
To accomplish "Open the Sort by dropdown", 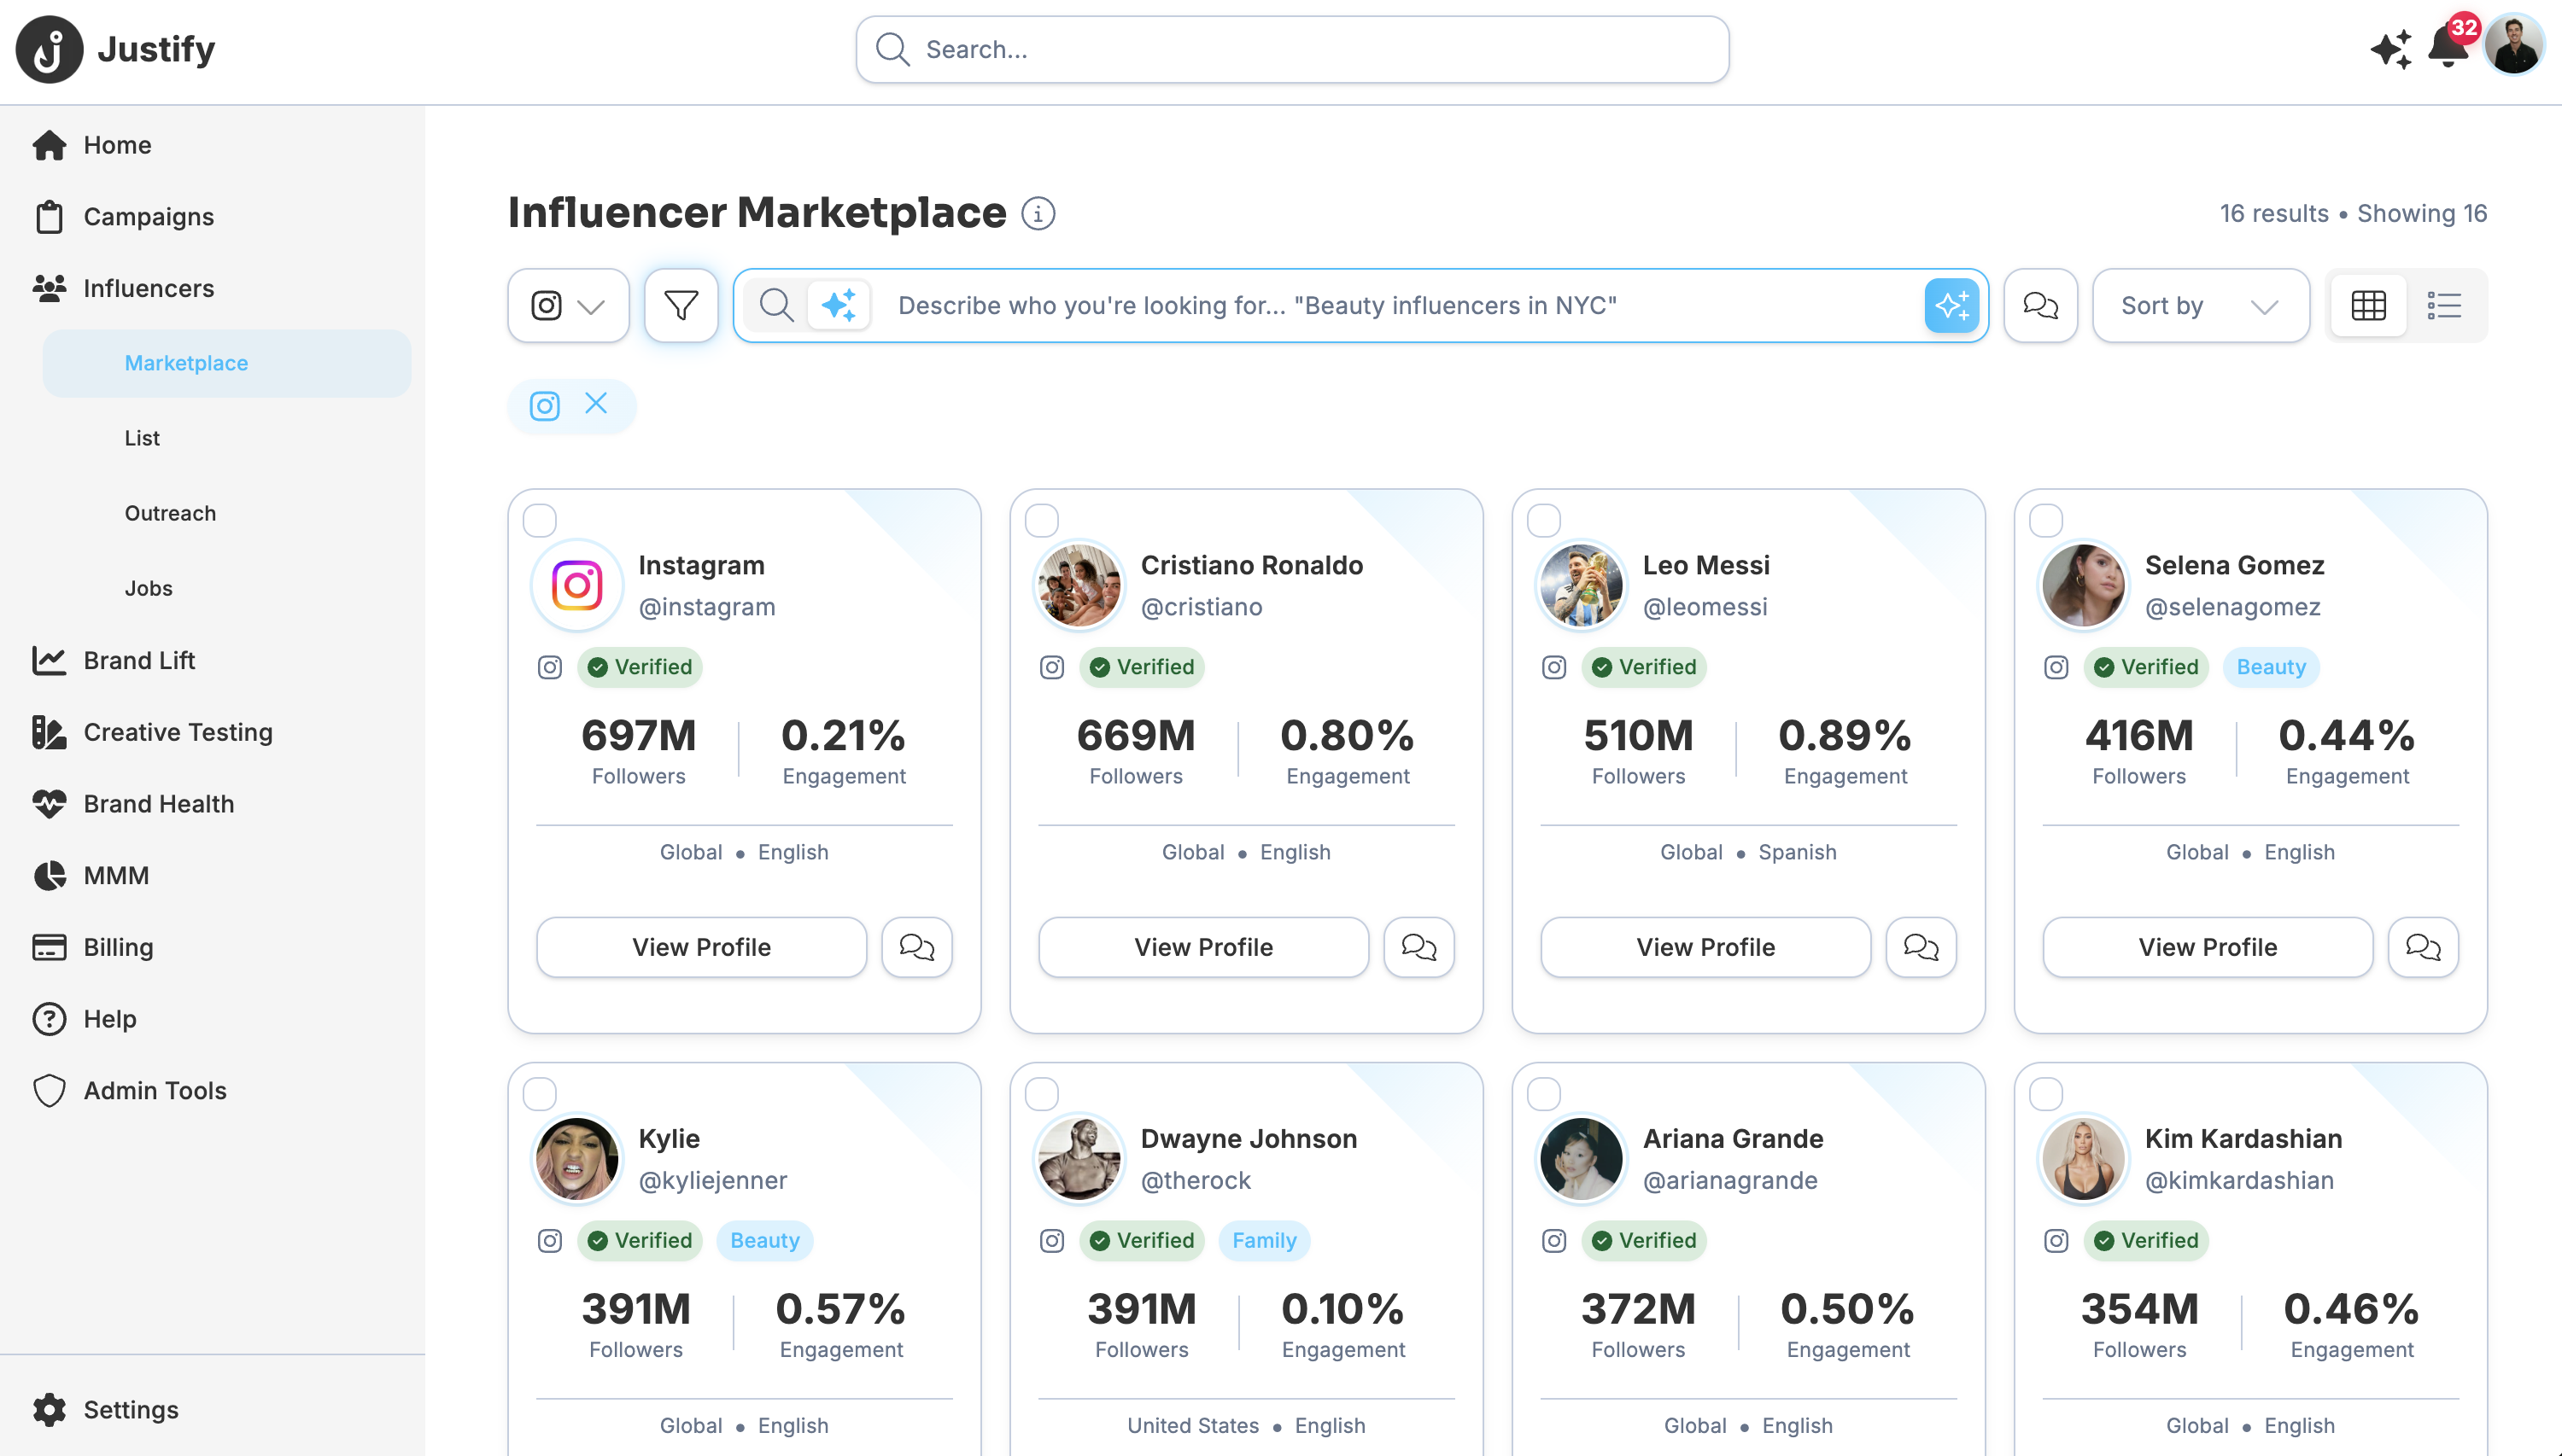I will pos(2200,305).
